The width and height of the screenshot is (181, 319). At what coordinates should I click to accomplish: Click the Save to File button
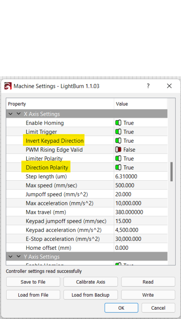coord(33,282)
